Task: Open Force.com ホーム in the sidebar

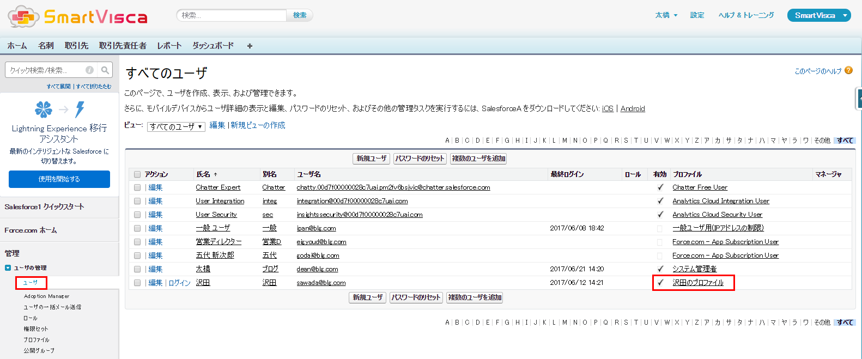Action: pyautogui.click(x=31, y=230)
